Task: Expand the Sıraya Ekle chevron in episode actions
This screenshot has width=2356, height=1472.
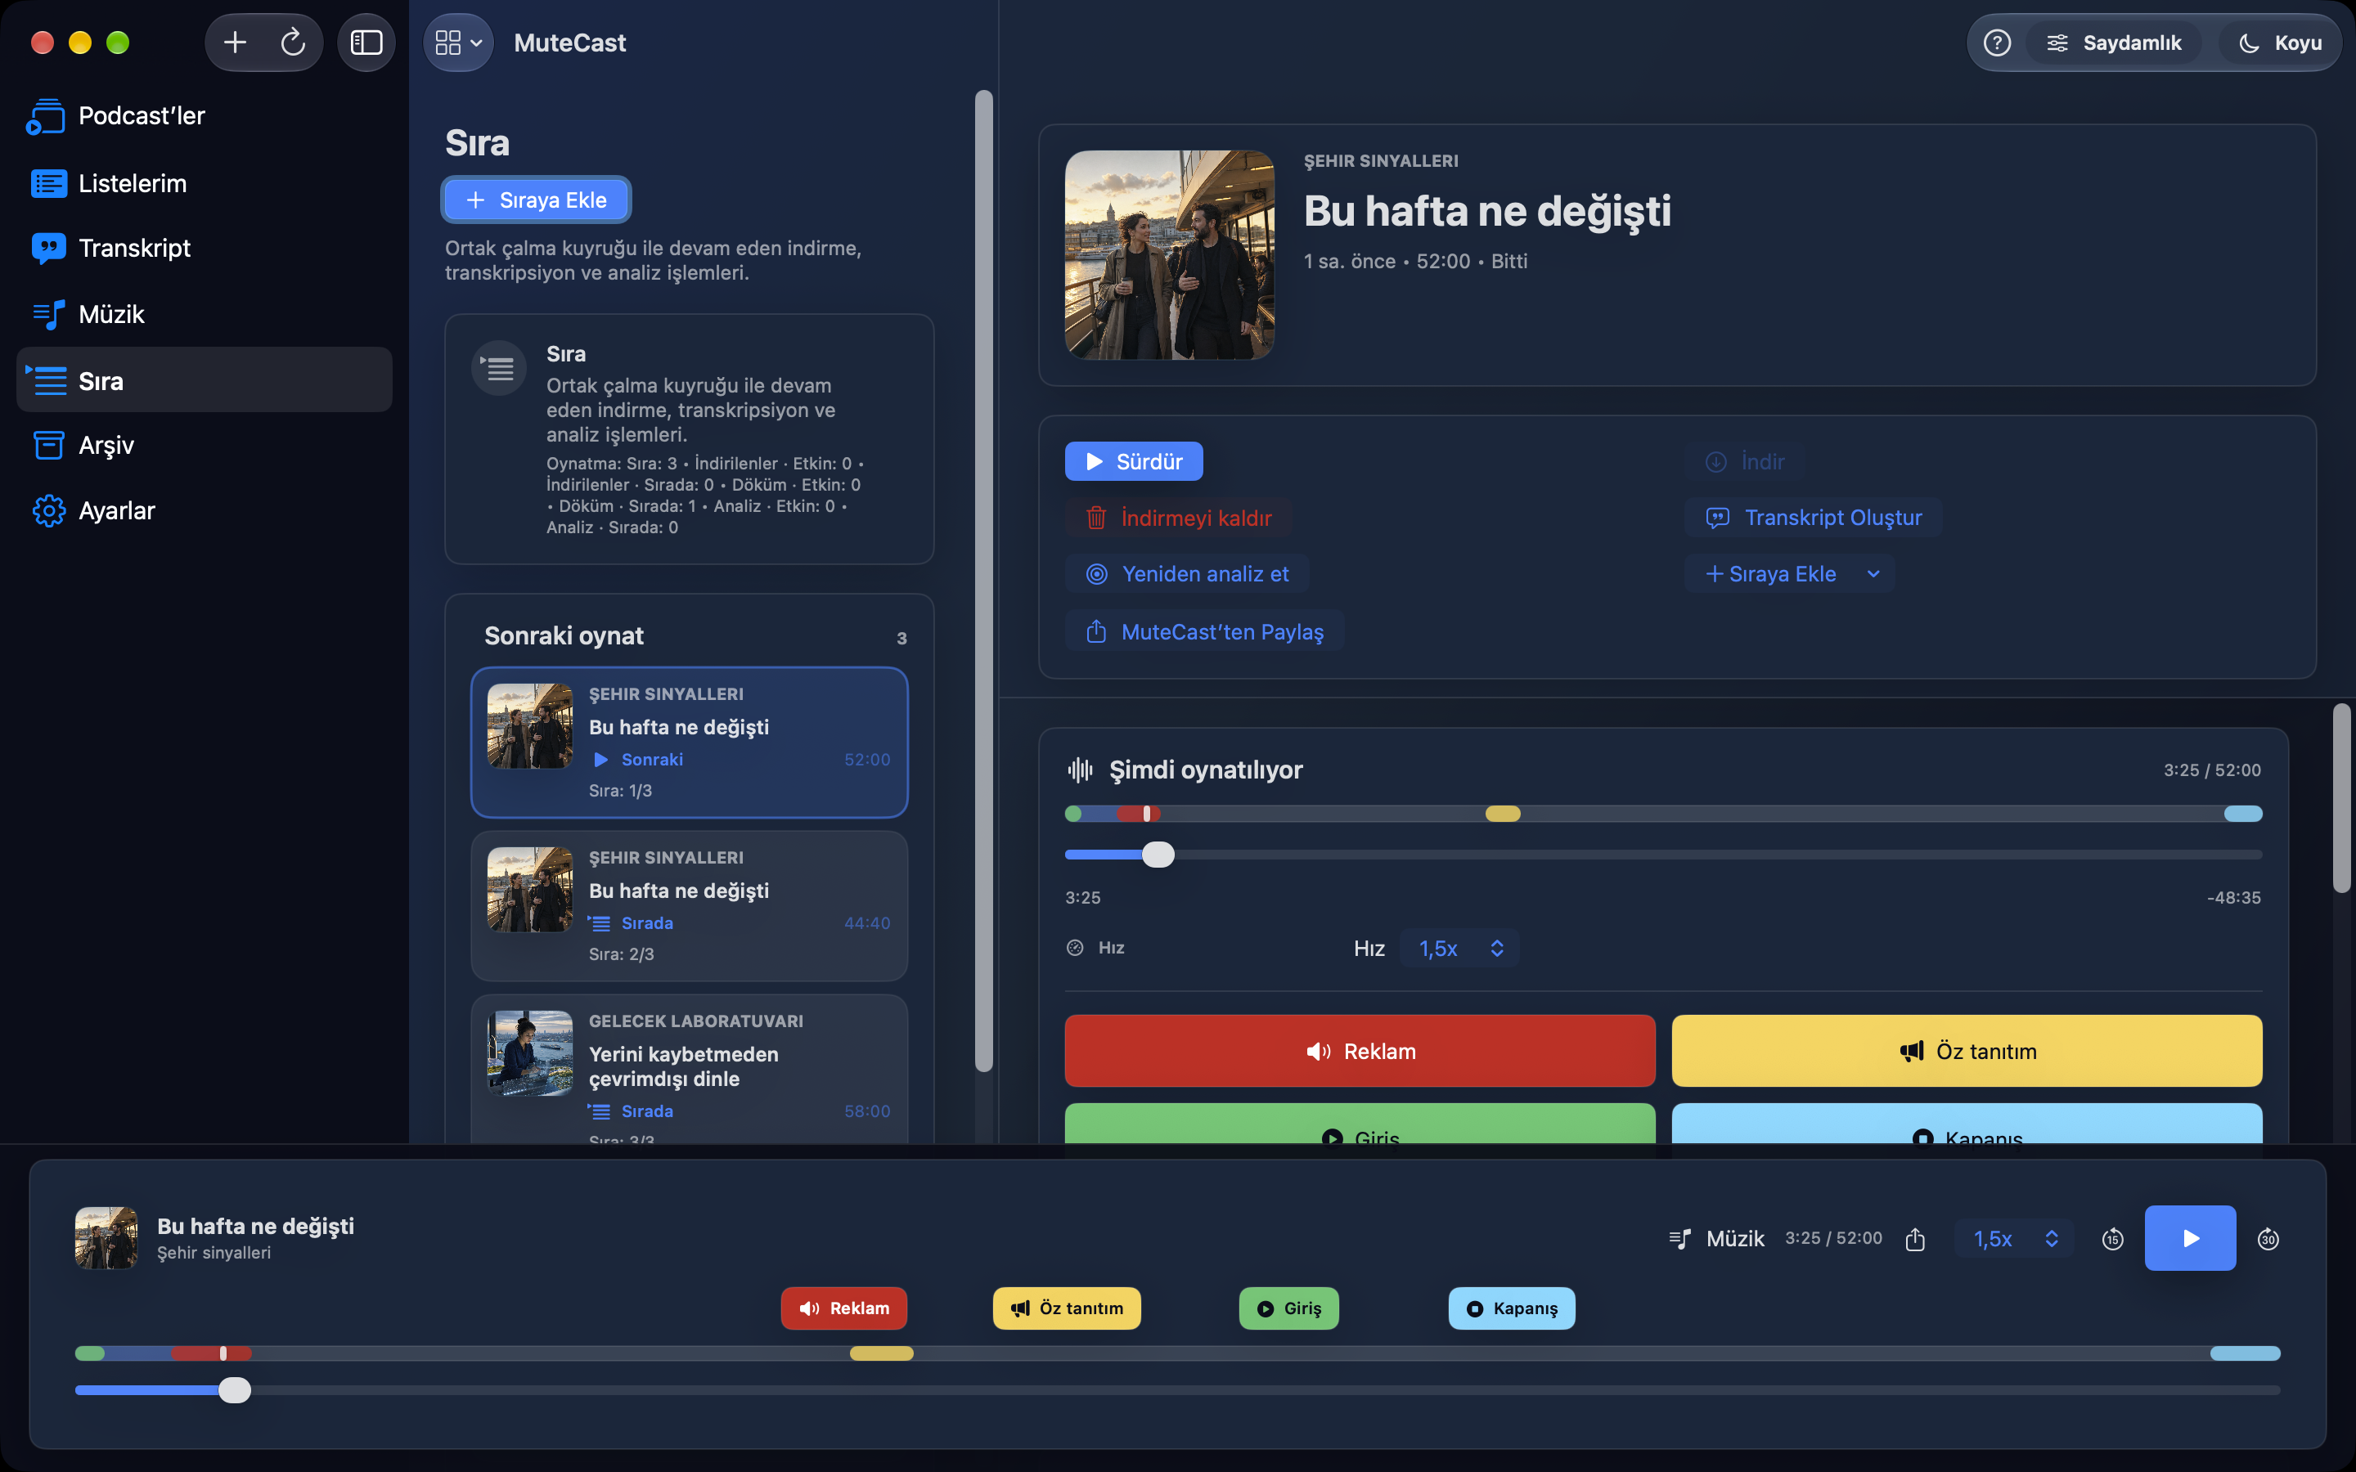Action: [x=1873, y=574]
